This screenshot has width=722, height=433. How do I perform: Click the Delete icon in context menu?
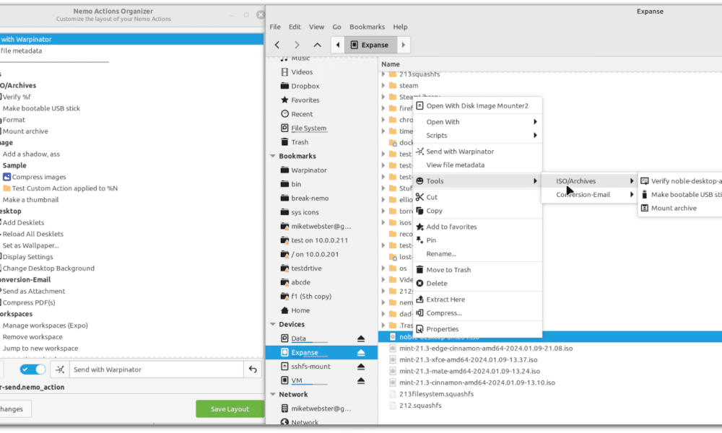pos(419,284)
